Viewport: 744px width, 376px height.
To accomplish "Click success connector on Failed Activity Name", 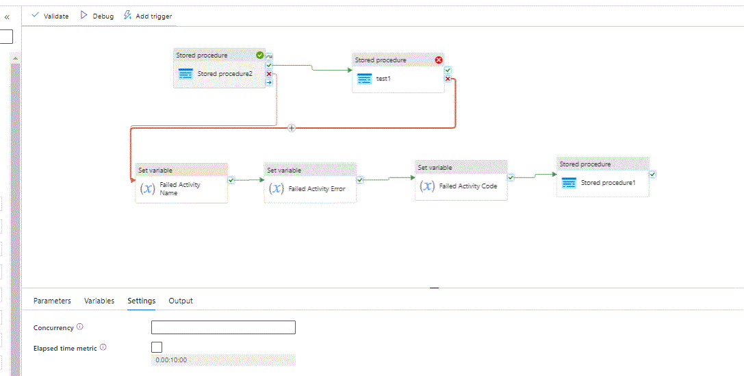I will pyautogui.click(x=231, y=179).
